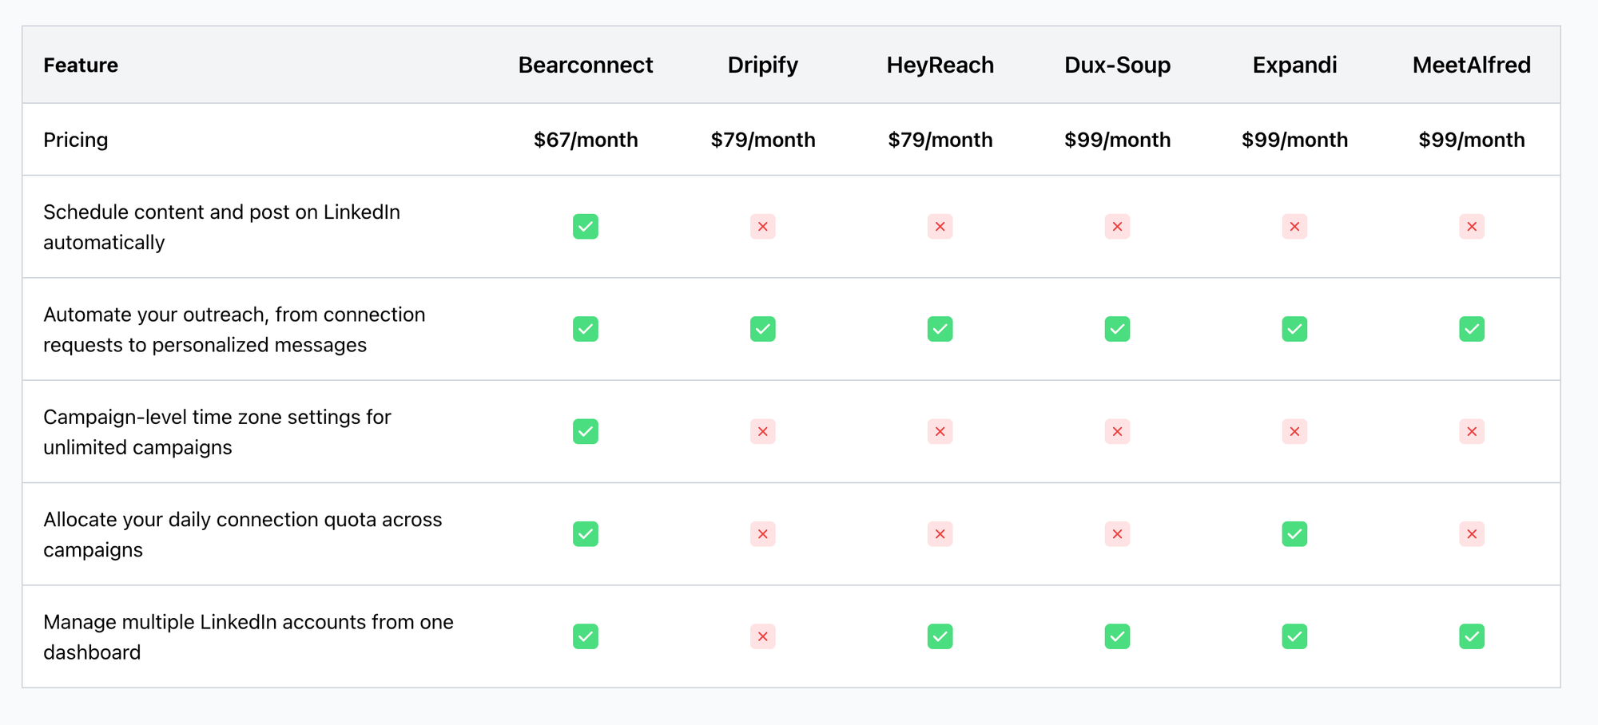Click the Feature column header
1598x725 pixels.
81,65
